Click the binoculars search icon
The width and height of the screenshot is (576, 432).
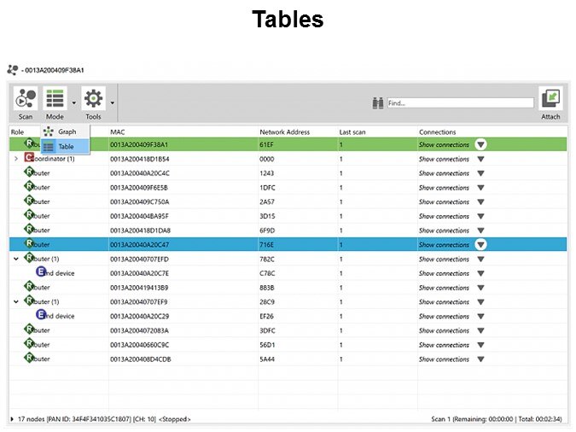coord(378,103)
